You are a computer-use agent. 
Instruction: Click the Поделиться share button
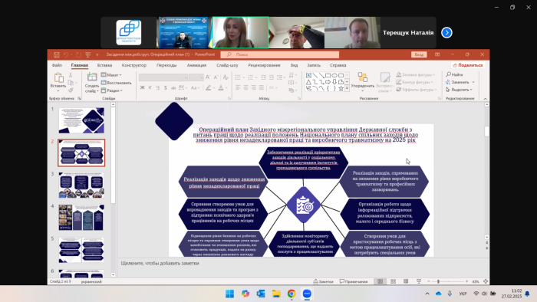click(x=467, y=65)
